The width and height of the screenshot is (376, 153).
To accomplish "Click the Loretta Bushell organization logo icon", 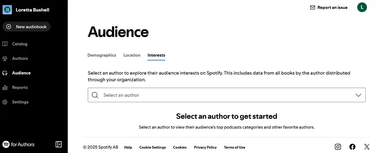I will coord(7,10).
